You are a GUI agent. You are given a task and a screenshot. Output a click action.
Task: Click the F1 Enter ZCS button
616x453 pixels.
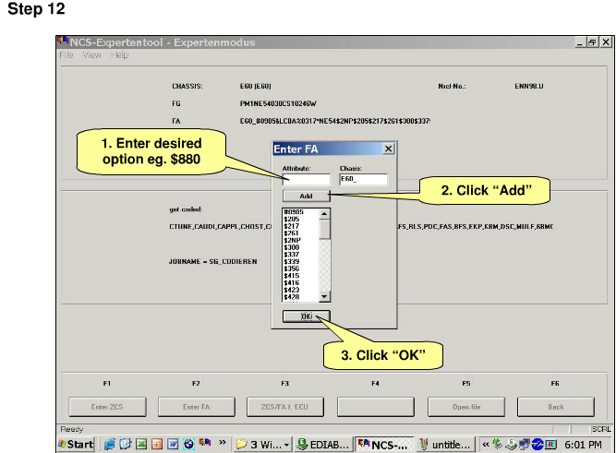click(107, 407)
